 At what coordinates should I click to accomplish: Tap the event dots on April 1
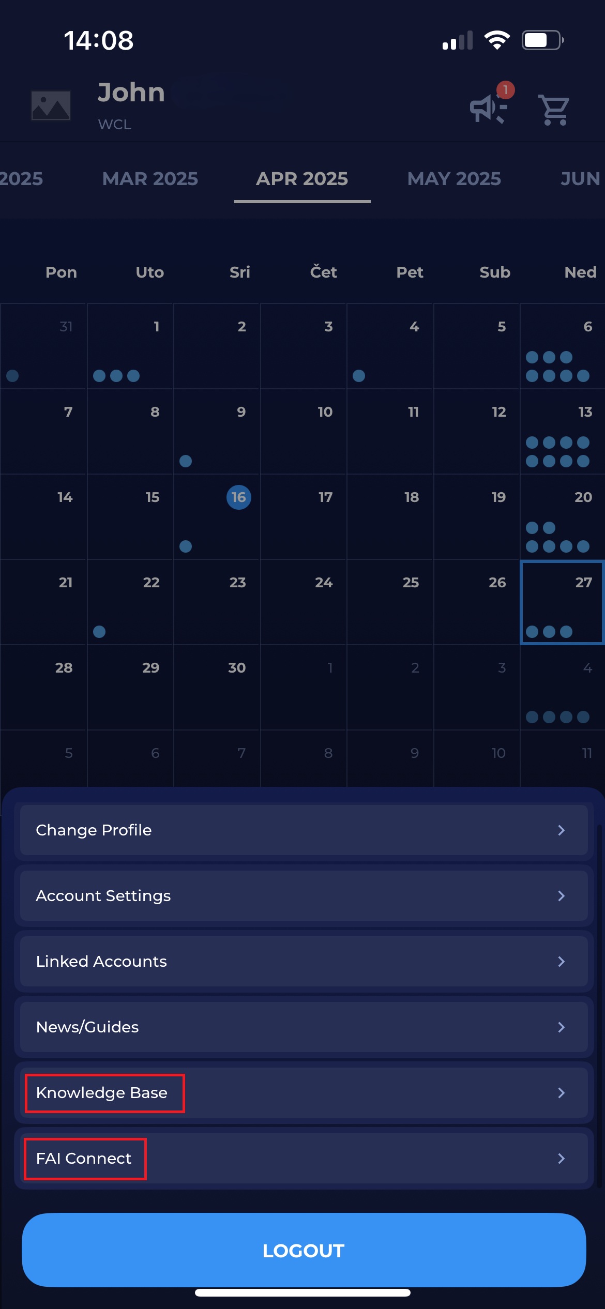(116, 376)
